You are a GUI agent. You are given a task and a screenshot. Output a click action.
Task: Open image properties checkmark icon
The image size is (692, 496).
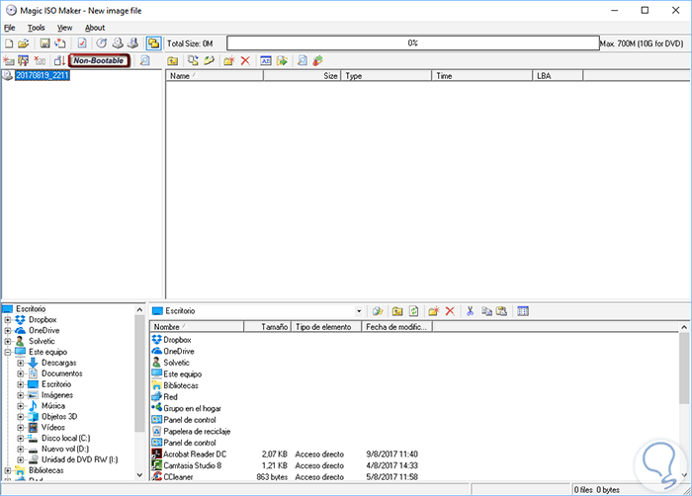coord(82,43)
